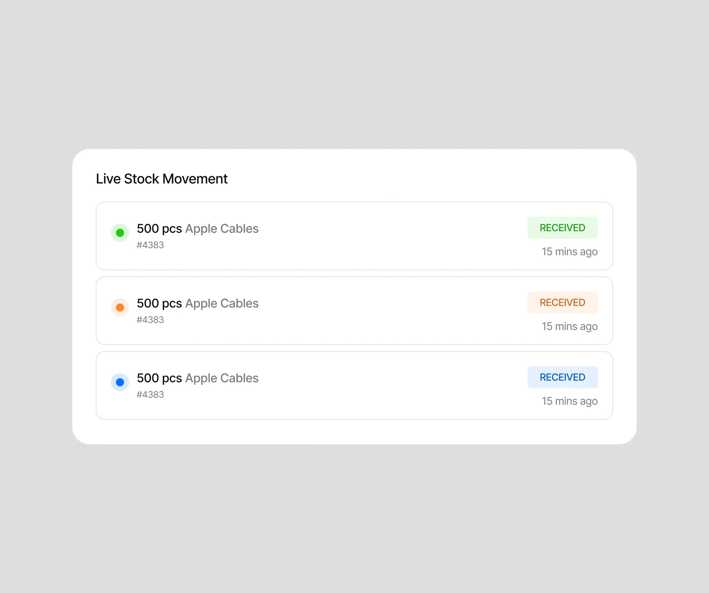Click 15 mins ago under blue badge
Image resolution: width=709 pixels, height=593 pixels.
click(x=569, y=401)
